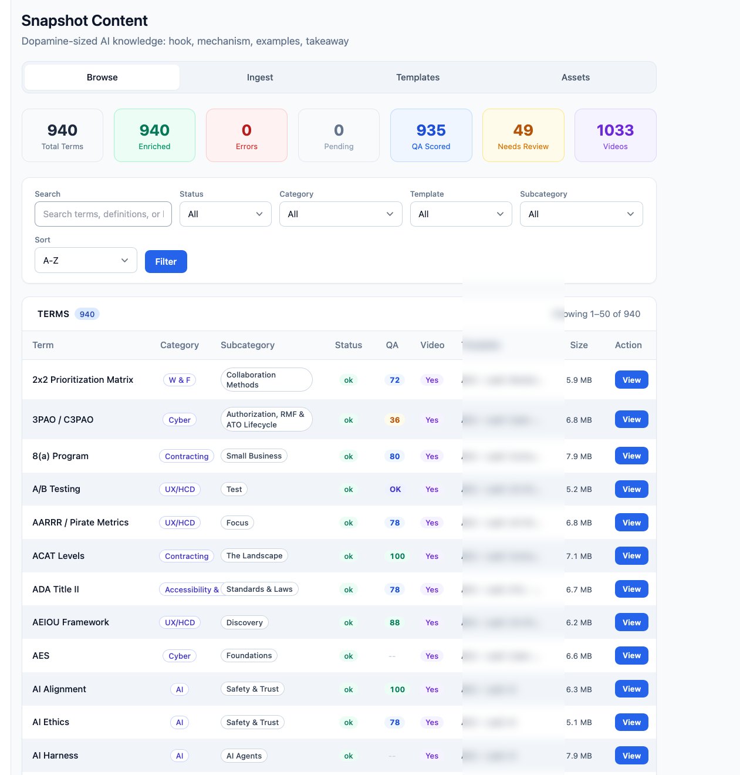View the AI Alignment term
Screen dimensions: 740x775
(x=631, y=689)
